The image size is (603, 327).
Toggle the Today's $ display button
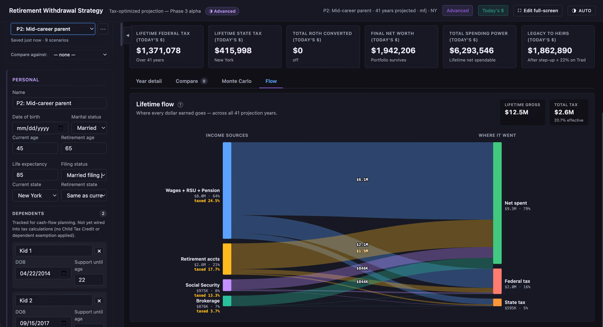click(x=493, y=10)
